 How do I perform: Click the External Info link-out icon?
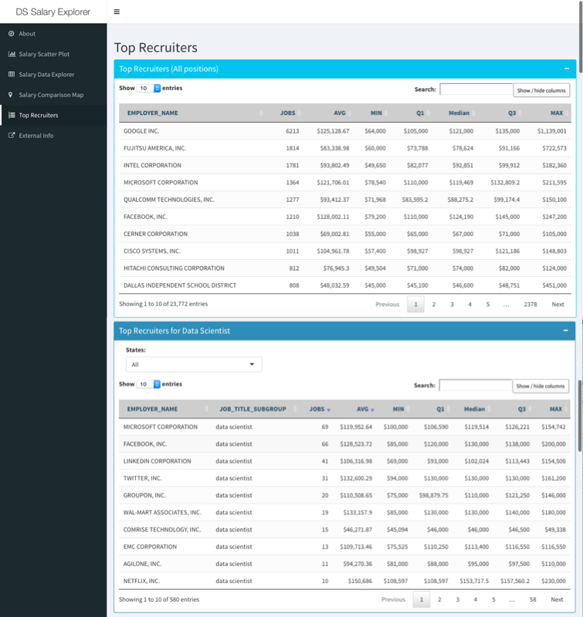(x=12, y=136)
